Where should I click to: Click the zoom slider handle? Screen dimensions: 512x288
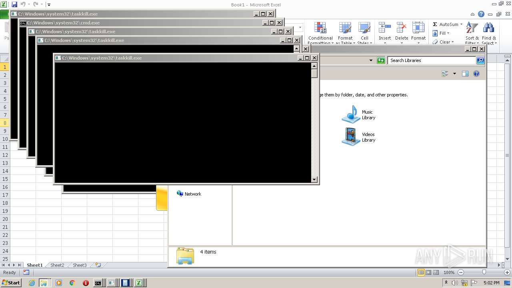[x=484, y=272]
